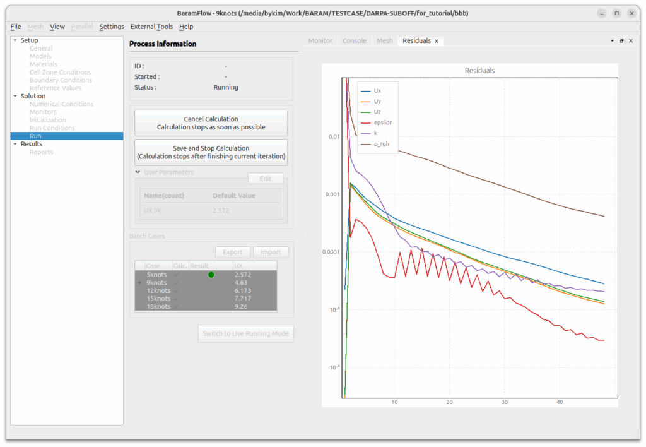Screen dimensions: 646x447
Task: Click the Export batch cases button
Action: point(233,252)
